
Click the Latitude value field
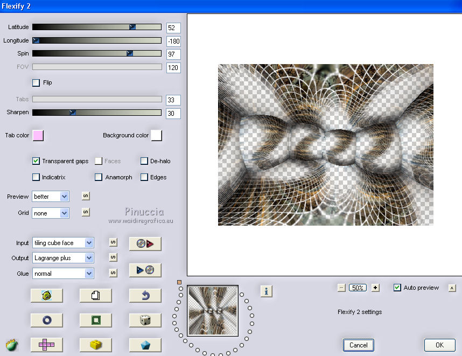click(x=173, y=28)
